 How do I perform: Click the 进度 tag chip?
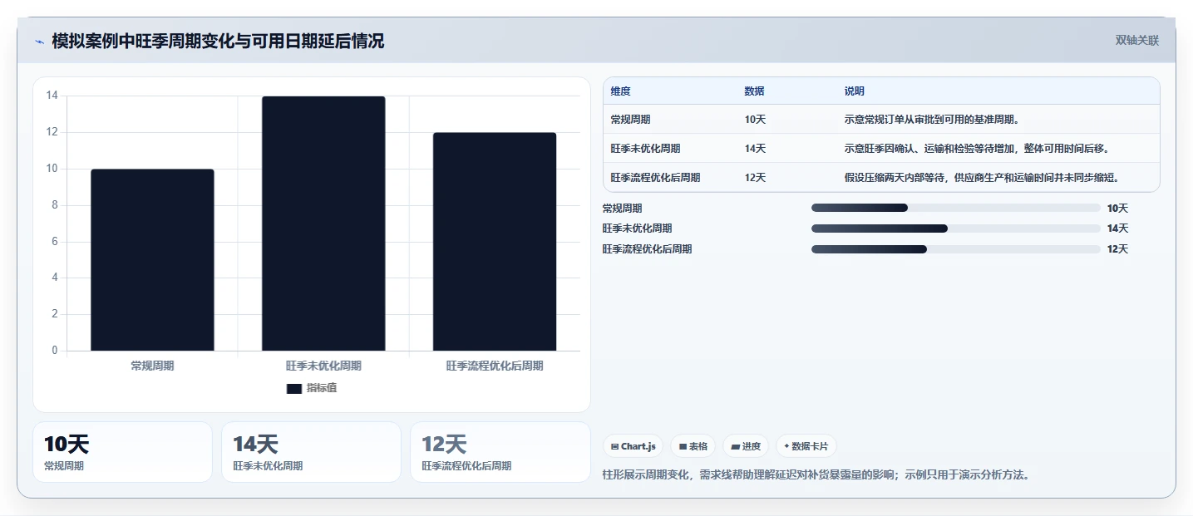pyautogui.click(x=746, y=446)
